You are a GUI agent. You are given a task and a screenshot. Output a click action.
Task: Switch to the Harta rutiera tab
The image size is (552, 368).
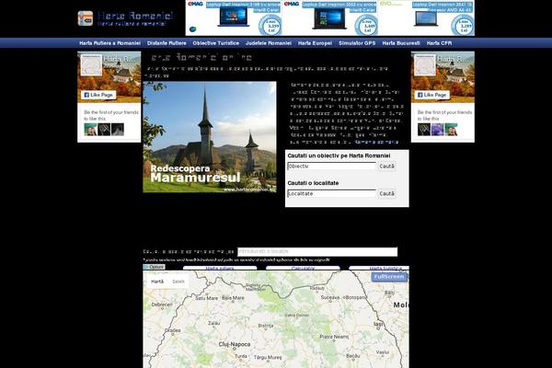(220, 268)
